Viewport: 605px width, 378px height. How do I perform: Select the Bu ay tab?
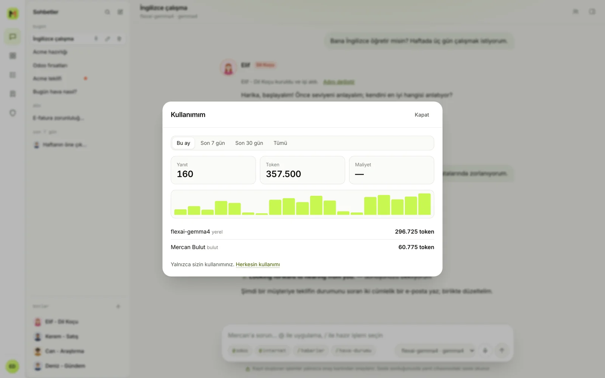pyautogui.click(x=183, y=143)
